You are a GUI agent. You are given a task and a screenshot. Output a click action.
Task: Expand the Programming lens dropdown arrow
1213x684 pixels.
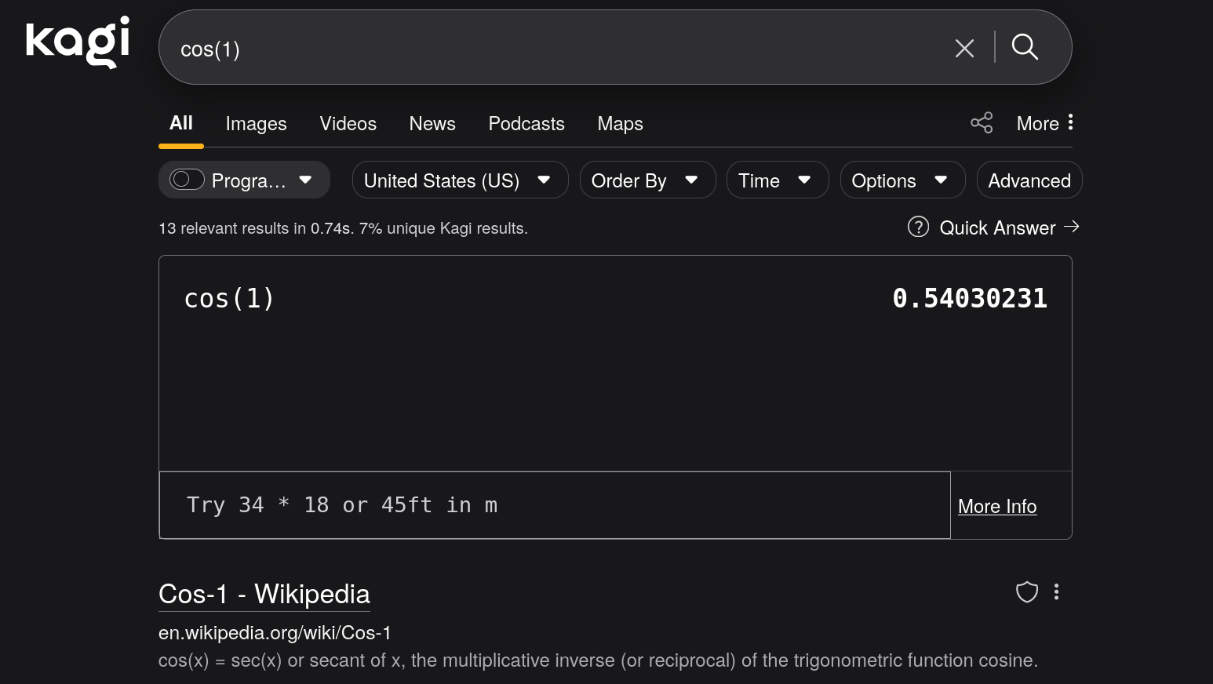point(305,180)
